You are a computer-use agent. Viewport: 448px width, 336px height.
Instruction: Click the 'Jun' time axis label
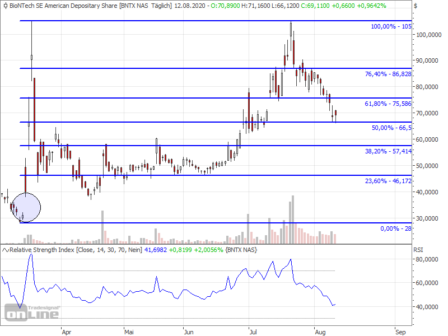coord(189,332)
